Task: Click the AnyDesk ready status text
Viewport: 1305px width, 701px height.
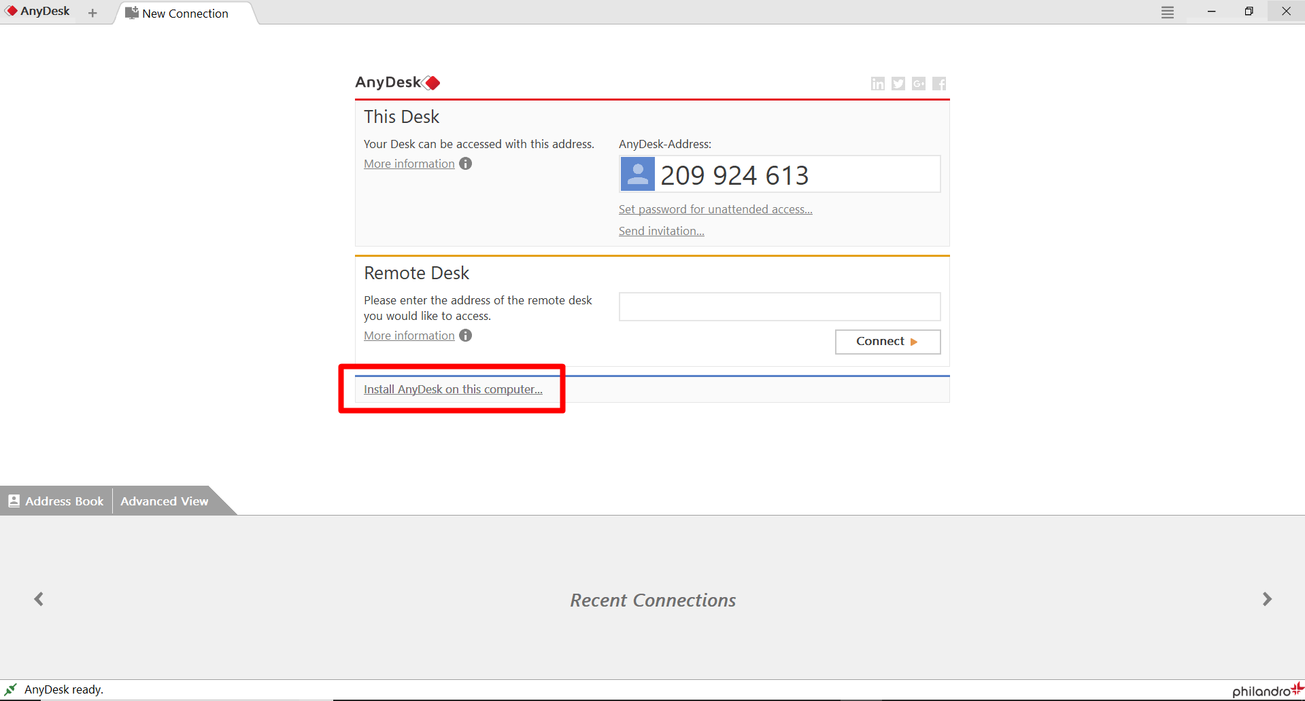Action: (64, 689)
